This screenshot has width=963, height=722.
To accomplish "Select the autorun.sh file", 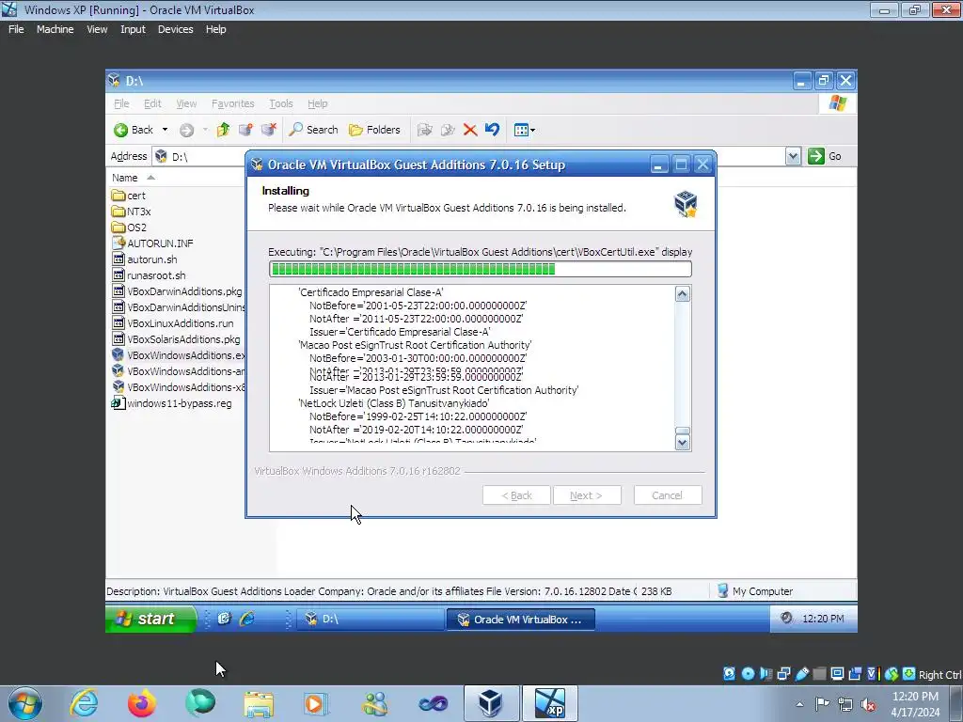I will coord(145,259).
